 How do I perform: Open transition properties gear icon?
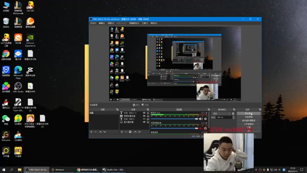click(233, 113)
